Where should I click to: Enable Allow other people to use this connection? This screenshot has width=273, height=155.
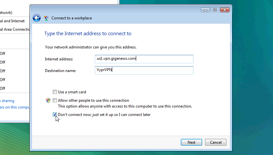55,100
